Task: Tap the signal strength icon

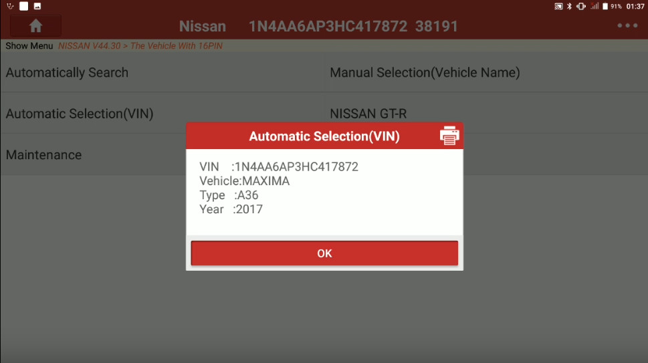Action: click(x=595, y=6)
